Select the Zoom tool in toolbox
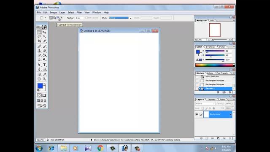 [44, 79]
